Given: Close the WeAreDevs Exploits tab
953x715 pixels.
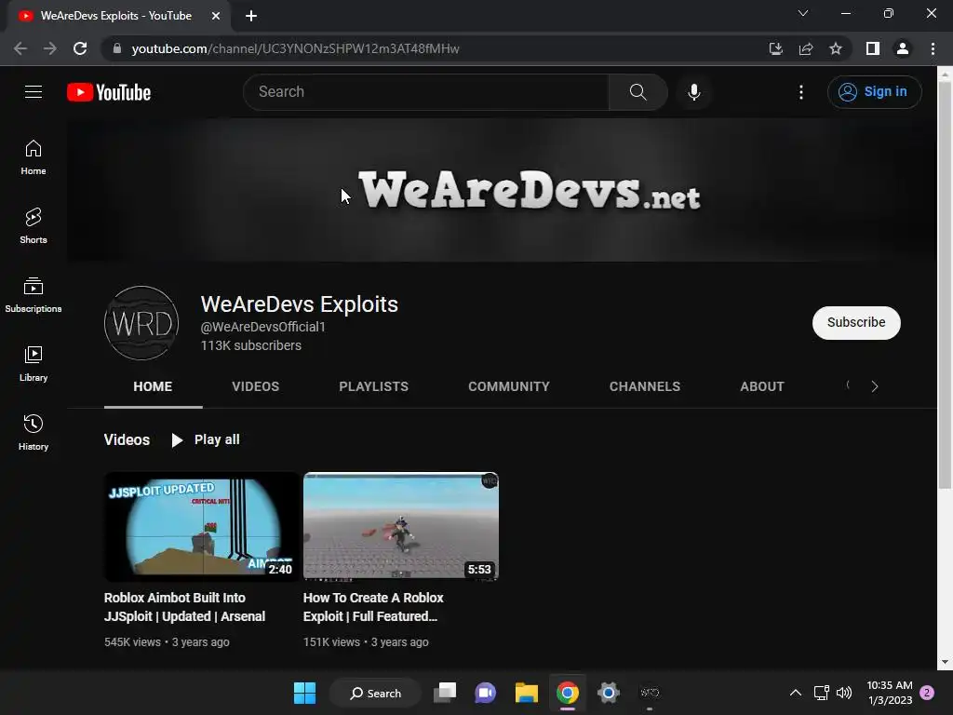Looking at the screenshot, I should pos(216,16).
